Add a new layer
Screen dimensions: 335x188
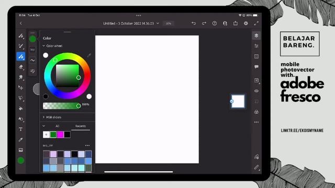click(x=256, y=80)
